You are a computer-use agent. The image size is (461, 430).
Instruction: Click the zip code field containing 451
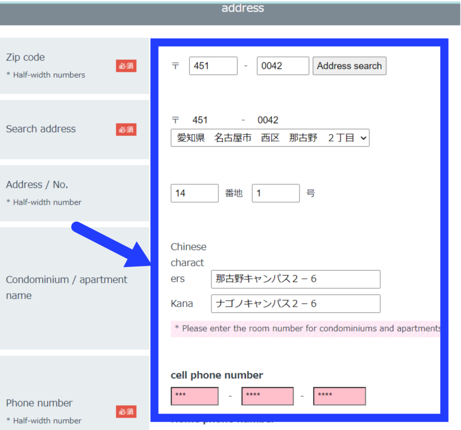[213, 66]
